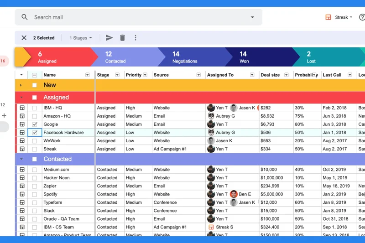Check the Assigned group checkbox
This screenshot has height=243, width=365.
coord(35,98)
